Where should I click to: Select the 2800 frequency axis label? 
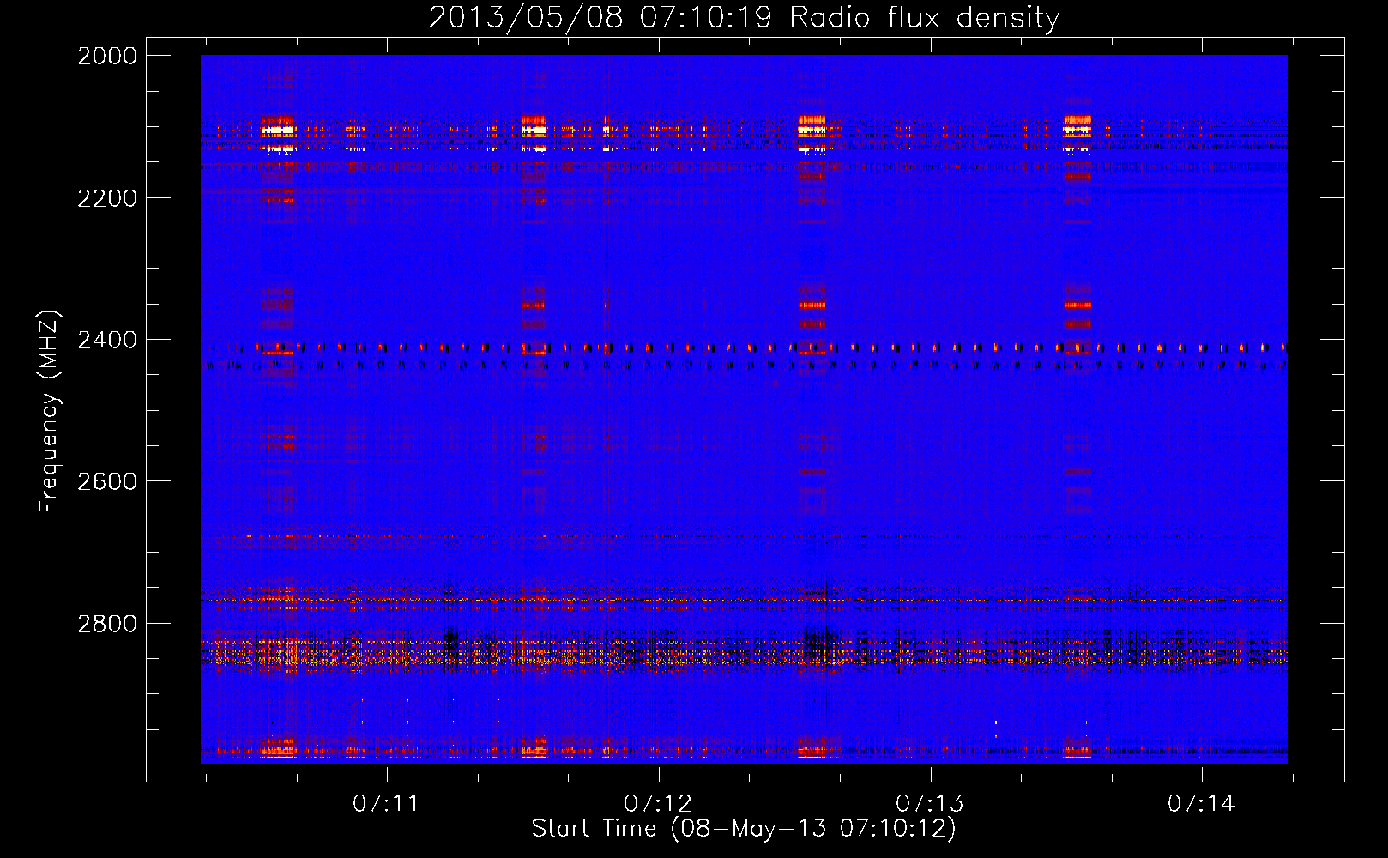point(107,624)
